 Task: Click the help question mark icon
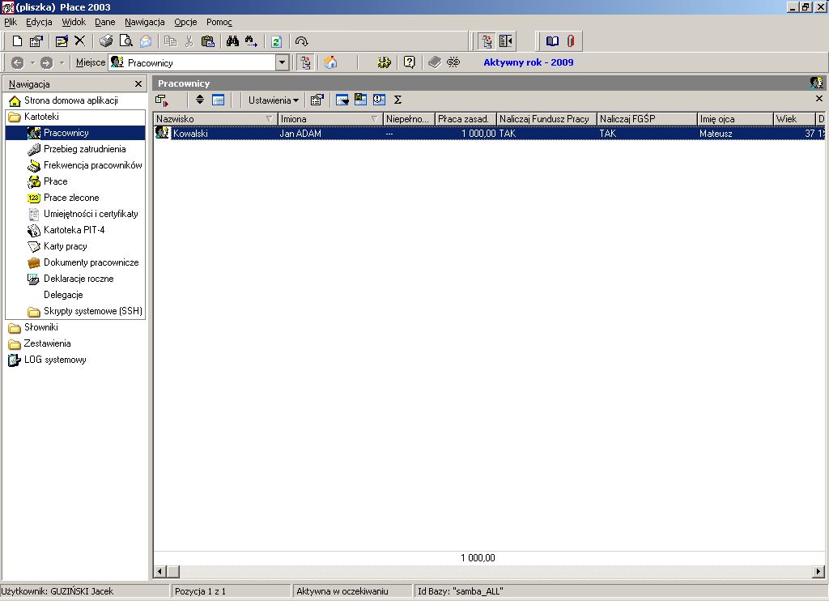pyautogui.click(x=409, y=62)
